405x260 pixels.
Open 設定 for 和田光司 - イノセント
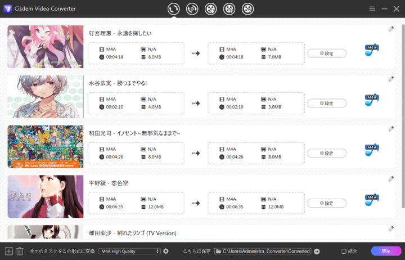point(327,153)
